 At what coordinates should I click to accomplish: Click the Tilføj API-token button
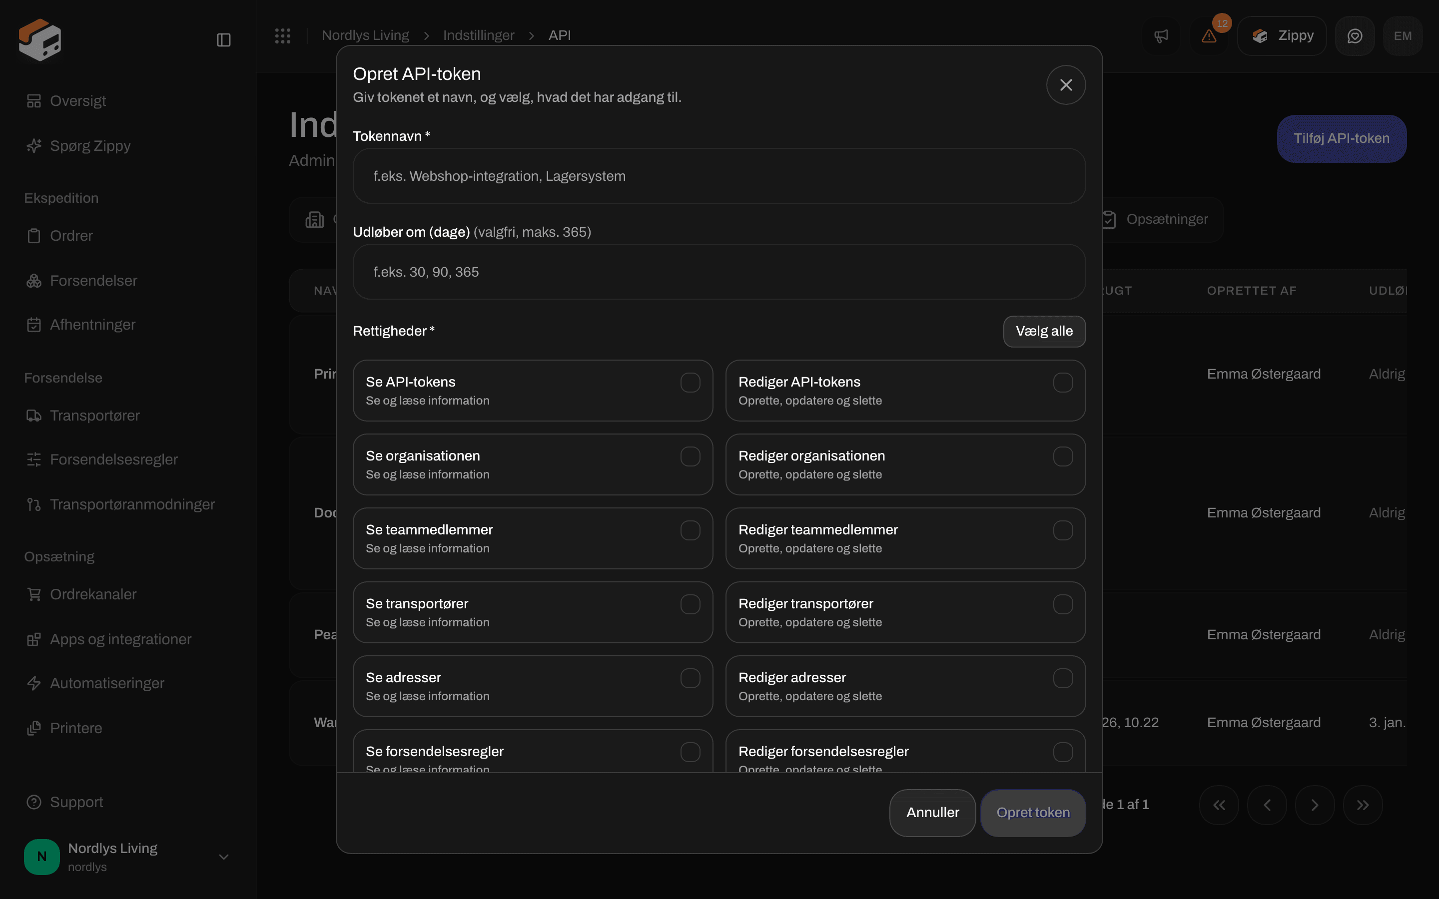1342,138
